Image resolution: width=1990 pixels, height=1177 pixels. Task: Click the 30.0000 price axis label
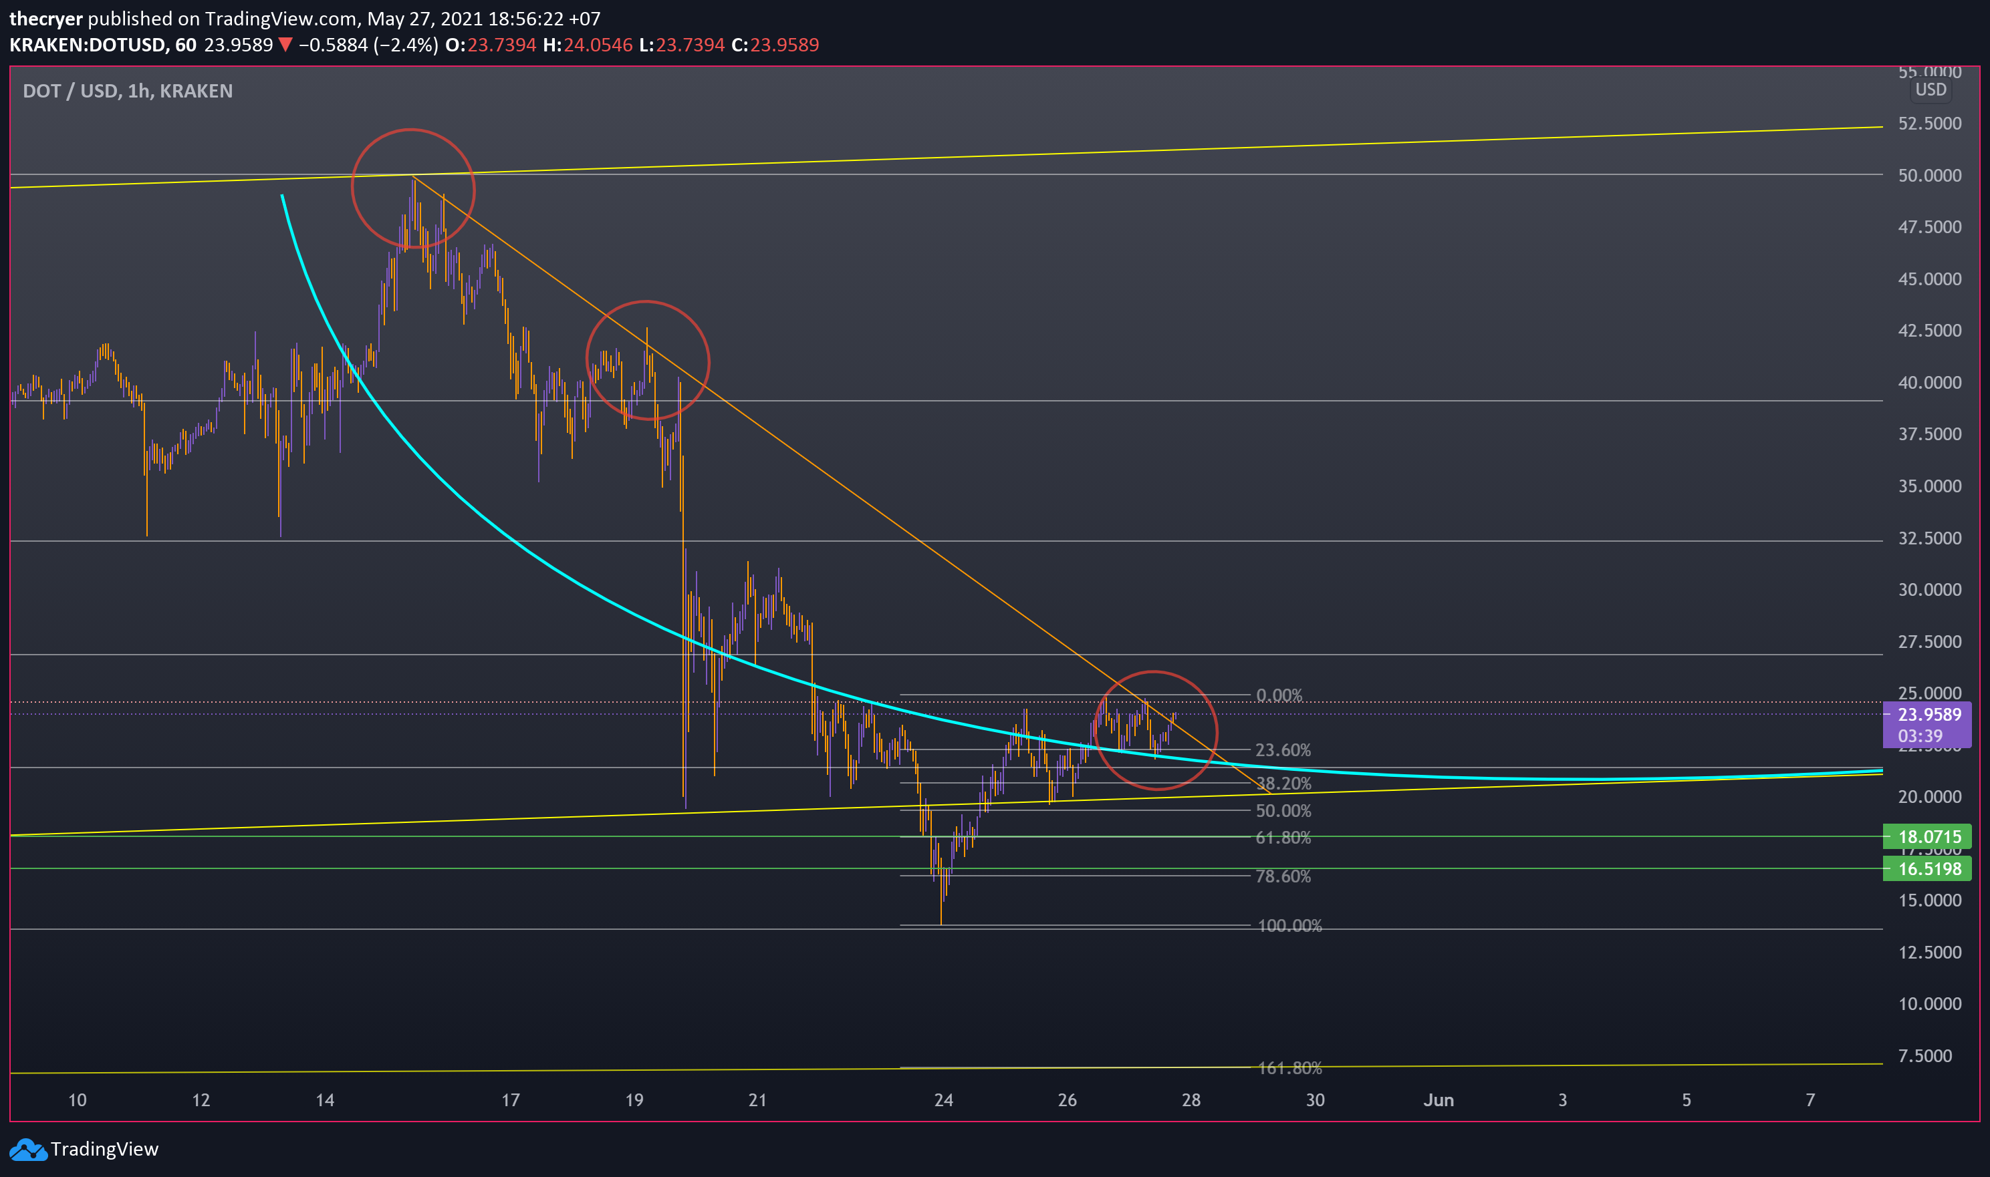click(1930, 589)
